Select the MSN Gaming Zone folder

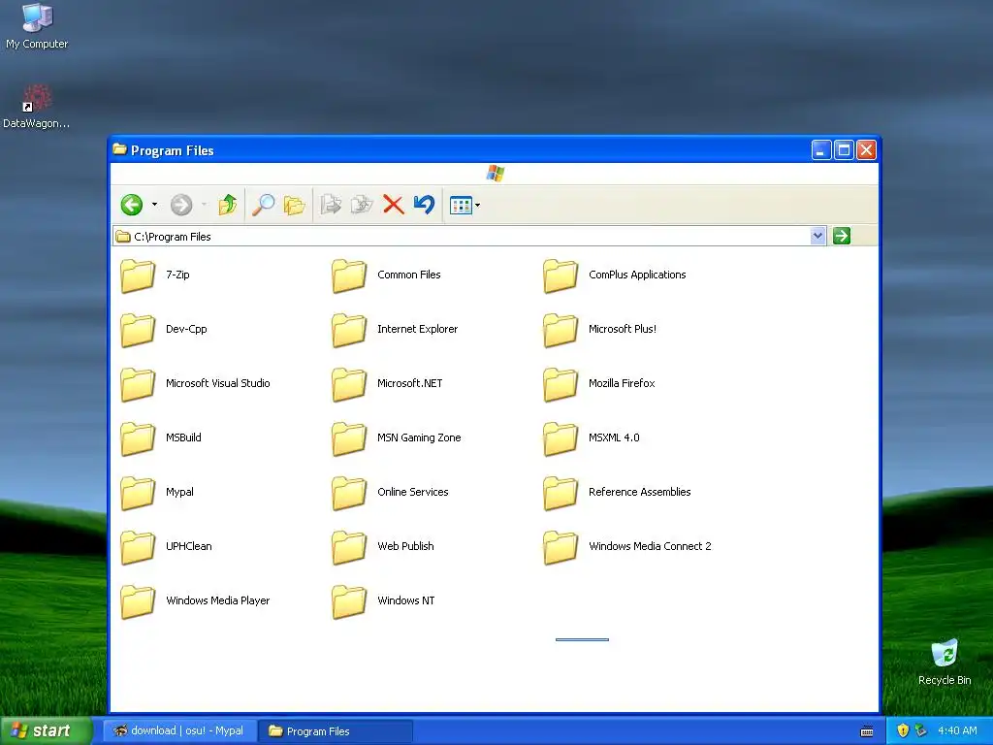[x=397, y=438]
